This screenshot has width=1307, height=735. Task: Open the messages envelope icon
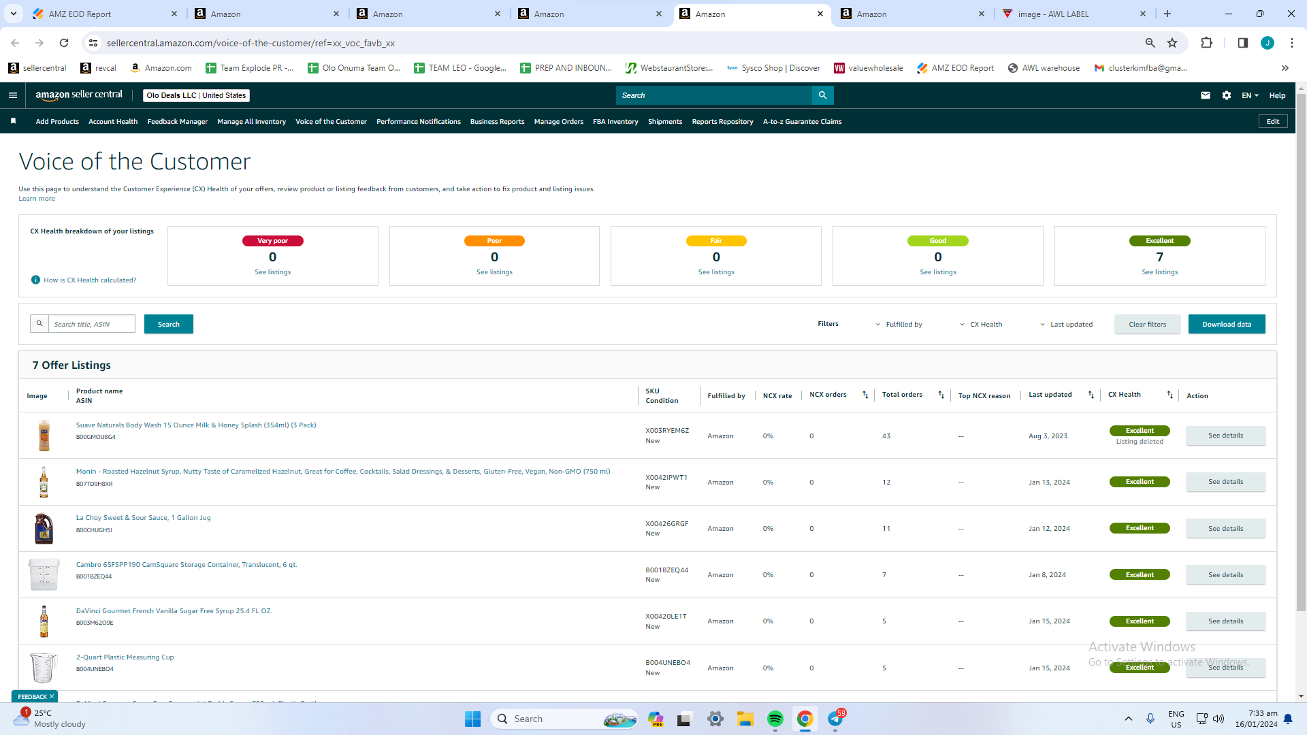point(1206,95)
